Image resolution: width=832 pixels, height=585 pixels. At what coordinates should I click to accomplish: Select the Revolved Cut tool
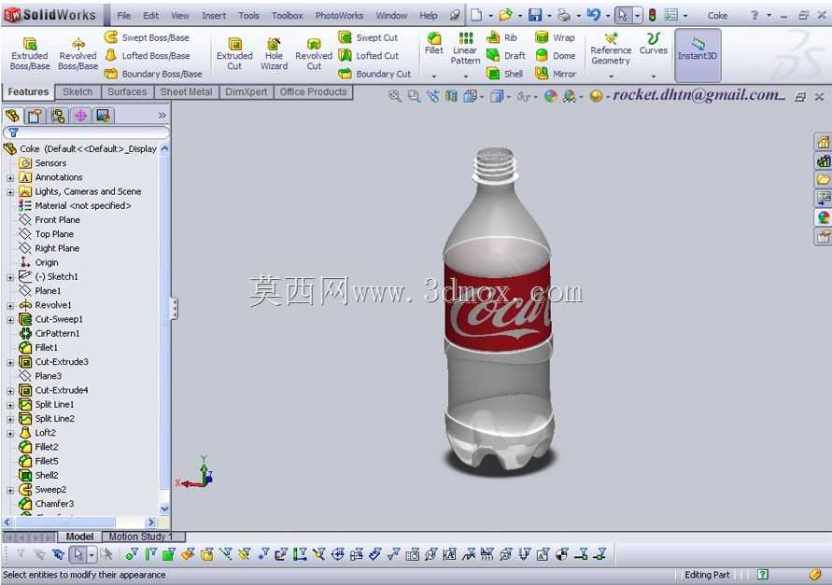[314, 53]
